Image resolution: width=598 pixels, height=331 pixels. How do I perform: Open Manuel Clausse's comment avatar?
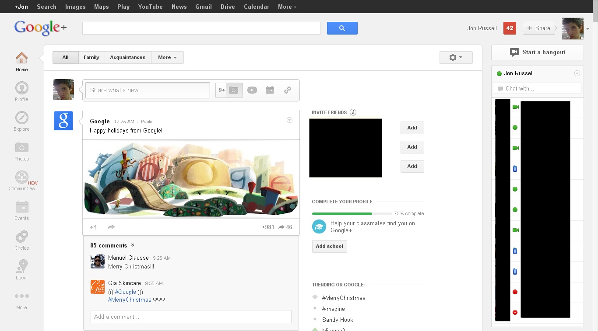point(98,261)
